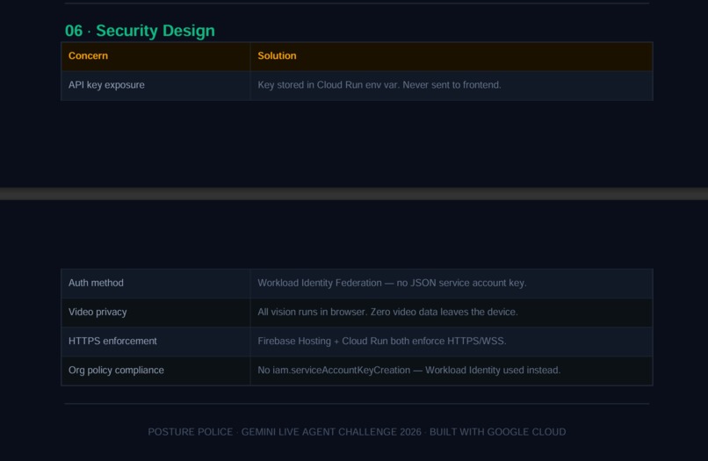Click the 'POSTURE POLICE' footer text
This screenshot has height=461, width=708.
190,432
